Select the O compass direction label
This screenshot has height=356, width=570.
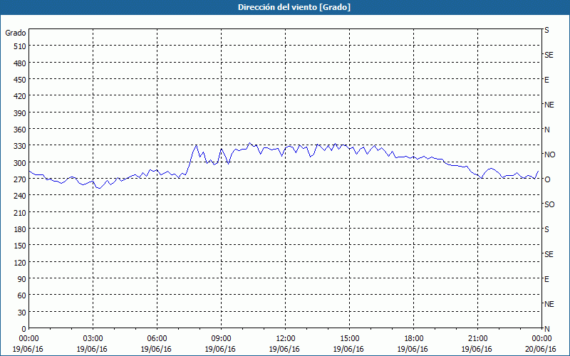547,179
